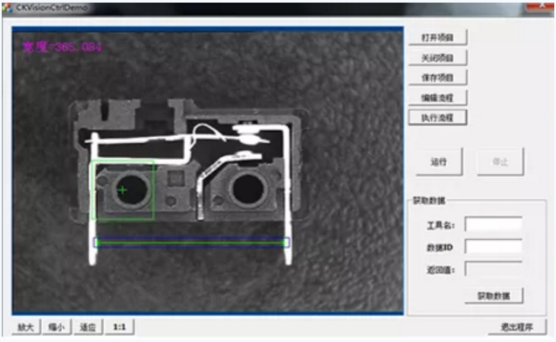This screenshot has width=556, height=342.
Task: Open a project with 打开项目
Action: tap(437, 38)
